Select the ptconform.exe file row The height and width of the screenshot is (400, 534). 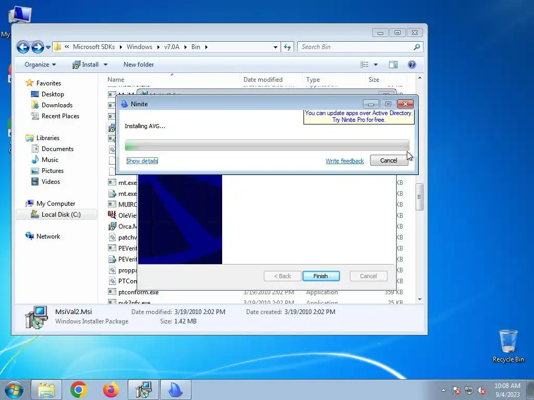pyautogui.click(x=256, y=292)
